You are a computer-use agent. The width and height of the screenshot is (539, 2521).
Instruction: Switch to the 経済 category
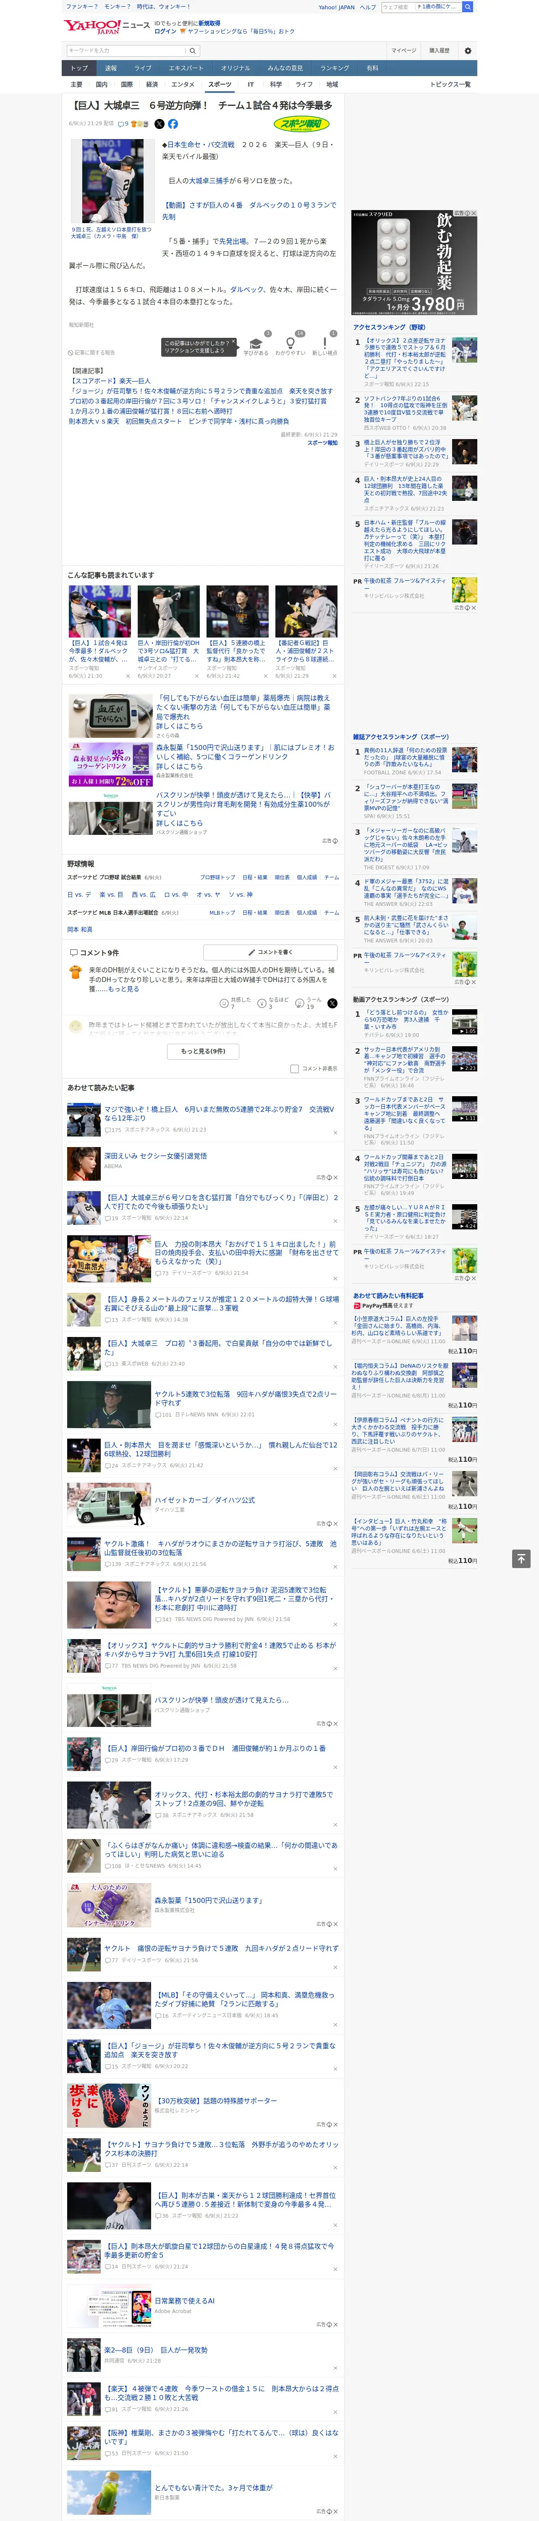[152, 84]
